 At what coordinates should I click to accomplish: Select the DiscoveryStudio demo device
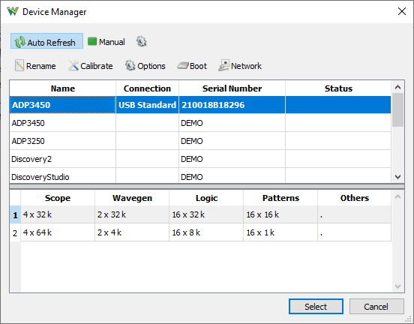pos(200,175)
